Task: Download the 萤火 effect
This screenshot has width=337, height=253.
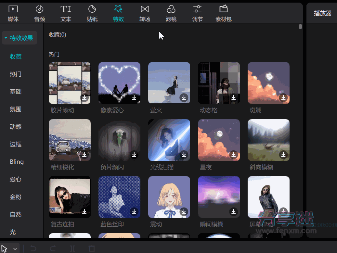Action: tap(184, 98)
